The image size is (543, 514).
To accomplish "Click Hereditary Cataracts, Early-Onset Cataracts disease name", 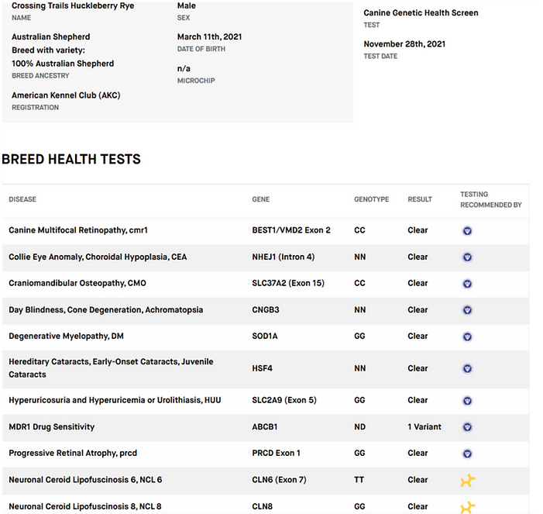I will pyautogui.click(x=111, y=368).
